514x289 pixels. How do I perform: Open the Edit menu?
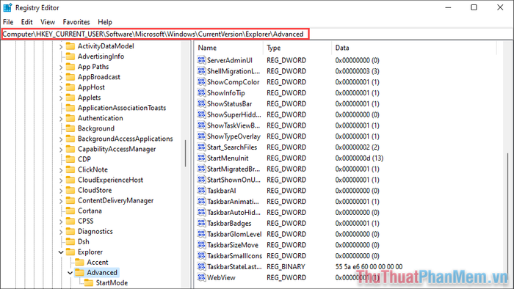click(27, 22)
